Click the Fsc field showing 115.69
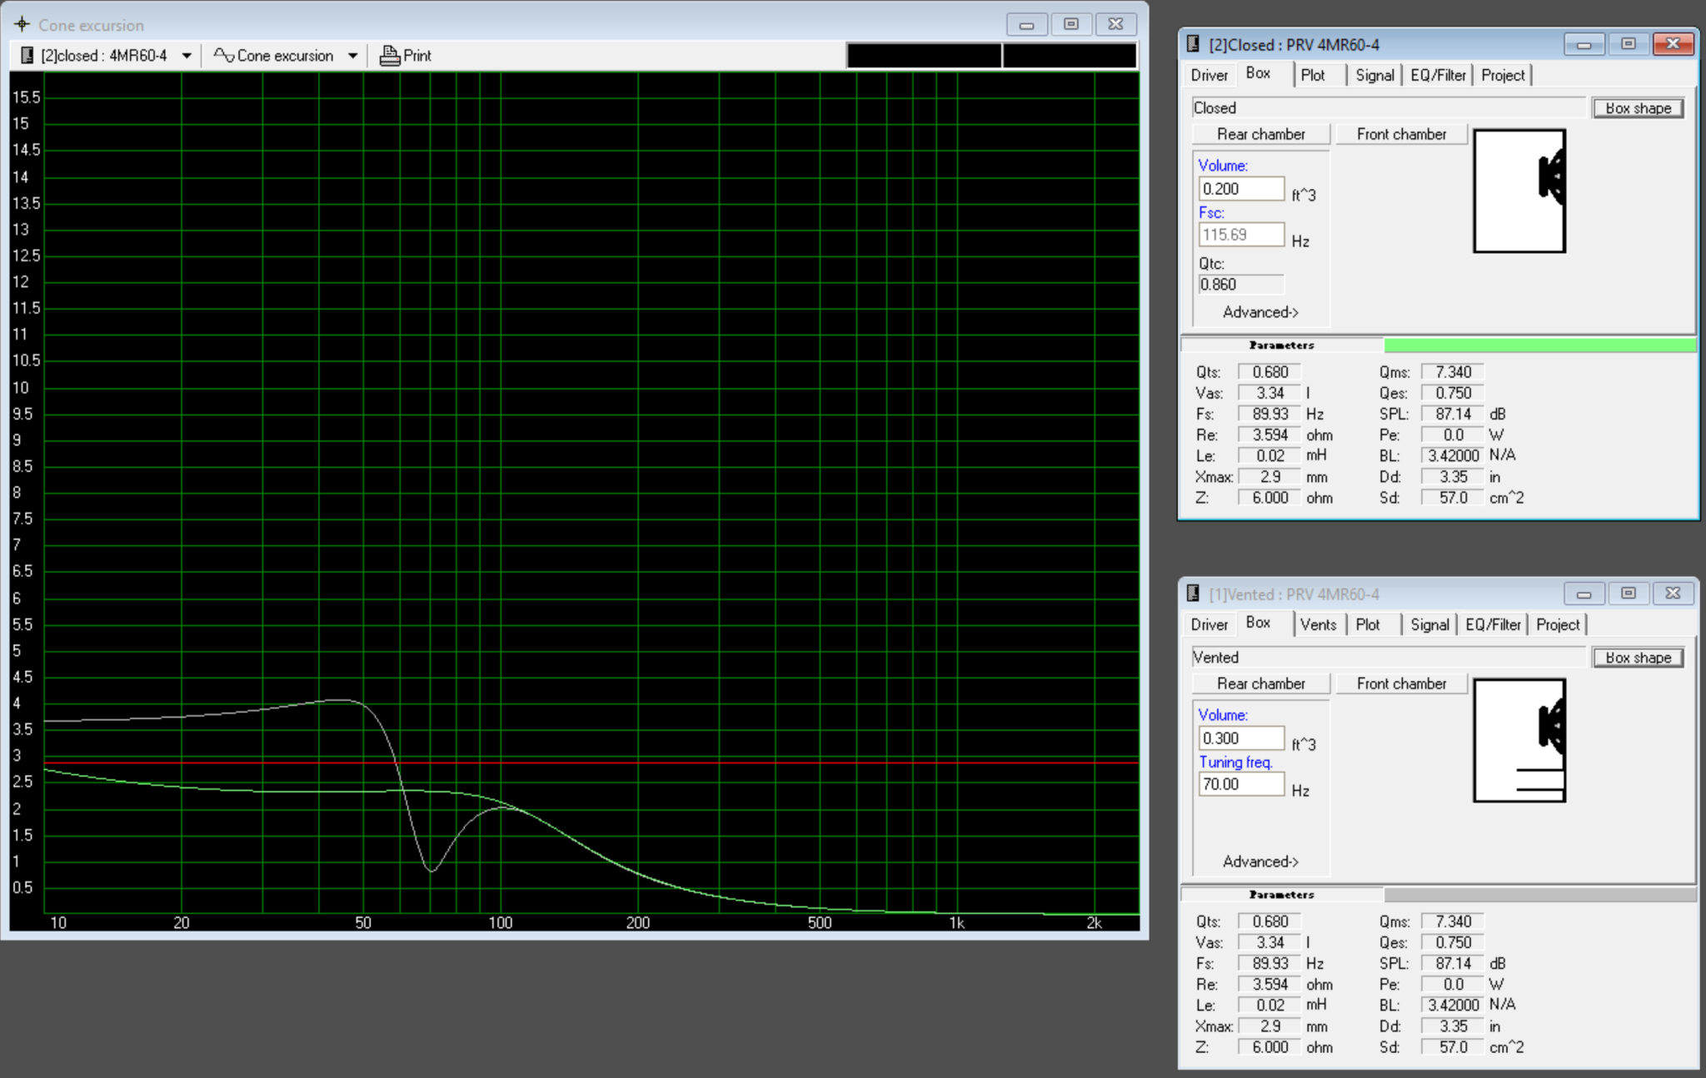Image resolution: width=1706 pixels, height=1078 pixels. (1241, 235)
